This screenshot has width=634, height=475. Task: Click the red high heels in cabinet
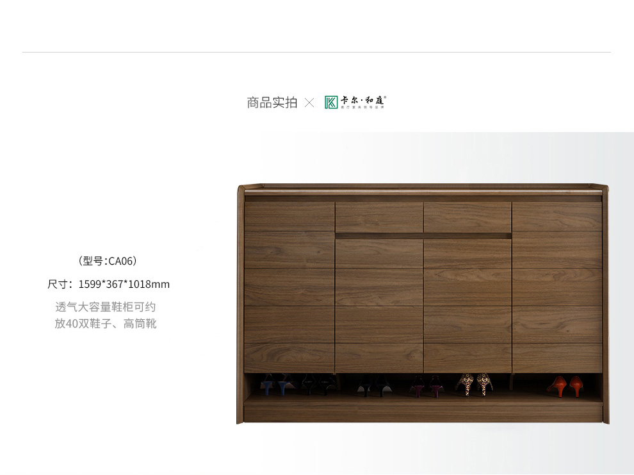click(x=565, y=387)
